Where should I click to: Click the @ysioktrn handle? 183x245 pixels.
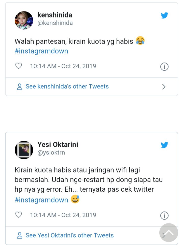51,152
